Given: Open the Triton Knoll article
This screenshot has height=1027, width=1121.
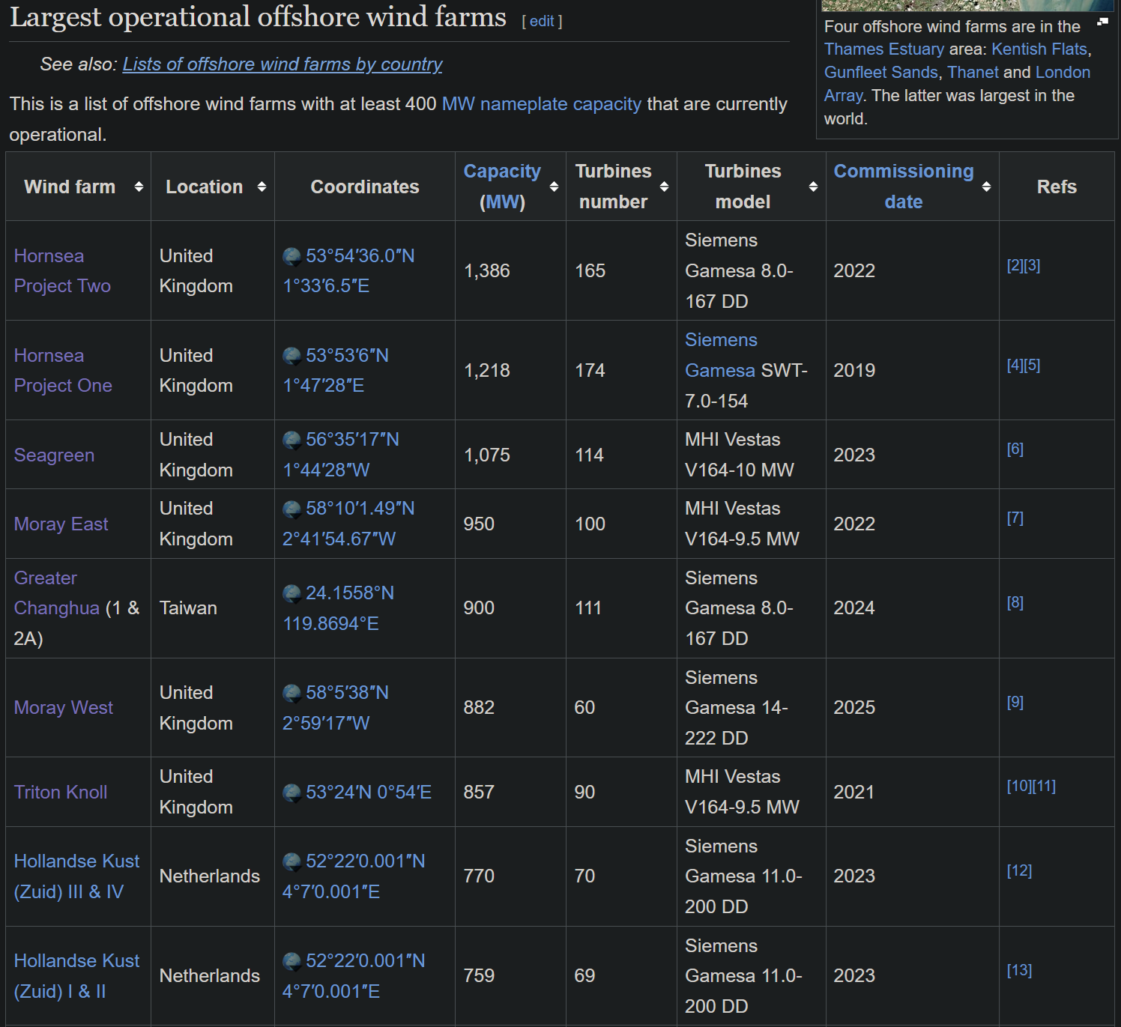Looking at the screenshot, I should 61,793.
